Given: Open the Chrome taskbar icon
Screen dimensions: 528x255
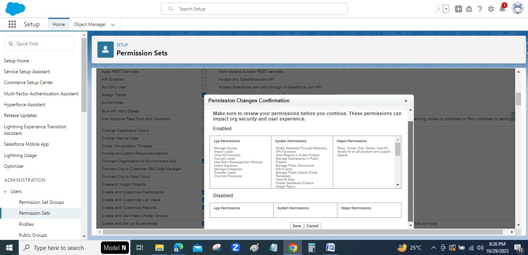Looking at the screenshot, I should click(x=293, y=248).
